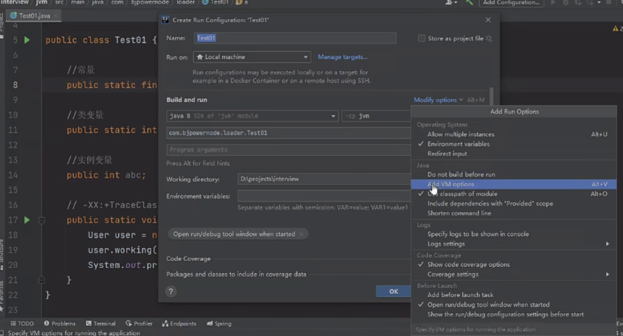623x336 pixels.
Task: Open the Problems tool window
Action: [60, 323]
